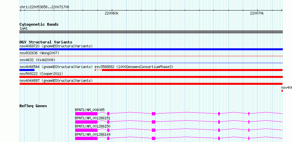Image resolution: width=292 pixels, height=142 pixels.
Task: Select the red nsv549222 variant bar
Action: 151,77
